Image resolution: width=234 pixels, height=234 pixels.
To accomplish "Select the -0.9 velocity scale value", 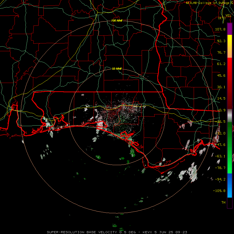I will pos(221,110).
